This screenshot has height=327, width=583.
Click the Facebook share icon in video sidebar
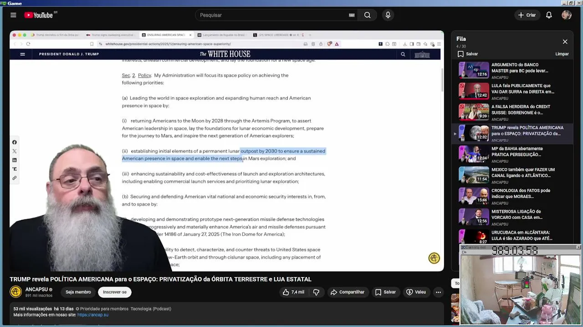(15, 142)
